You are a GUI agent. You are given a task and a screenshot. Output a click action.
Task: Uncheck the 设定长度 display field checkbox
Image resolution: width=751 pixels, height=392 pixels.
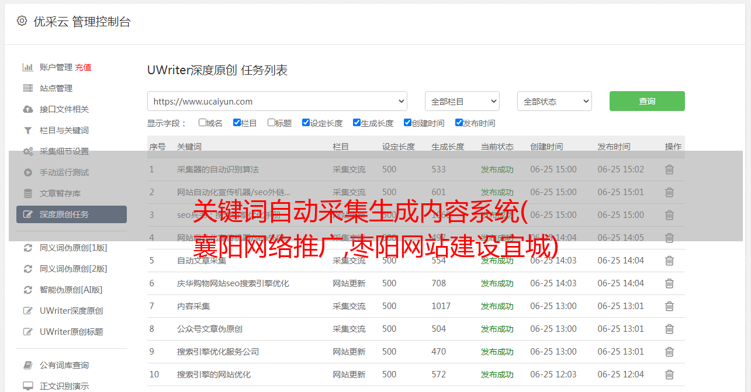pyautogui.click(x=306, y=123)
